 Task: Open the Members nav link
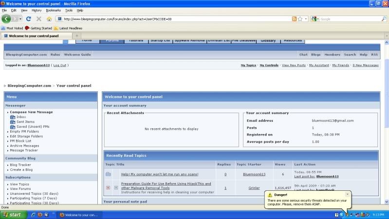[x=332, y=54]
